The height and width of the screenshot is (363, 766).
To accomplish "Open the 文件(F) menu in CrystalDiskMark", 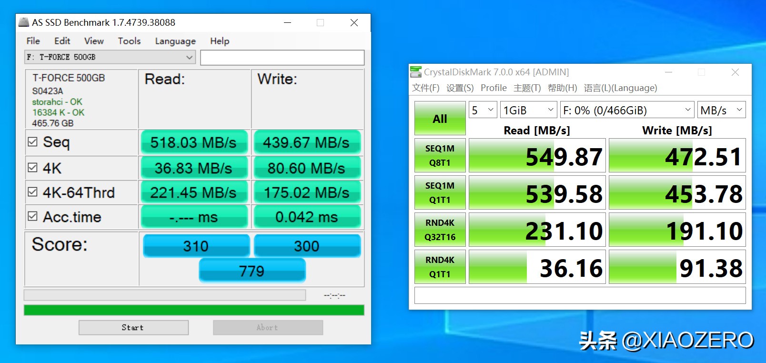I will click(x=426, y=88).
